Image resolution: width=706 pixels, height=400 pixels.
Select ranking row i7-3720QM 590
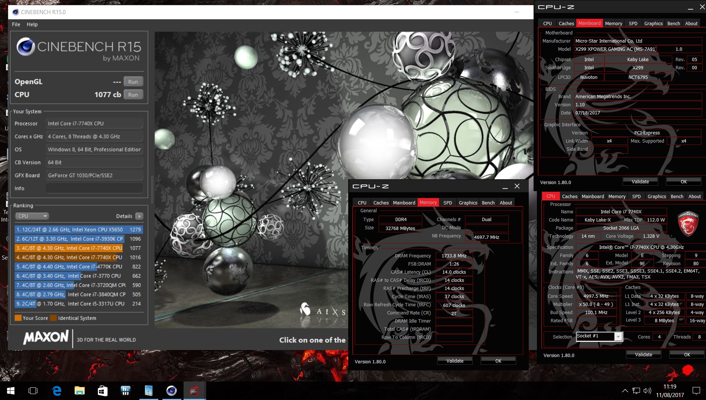pos(79,285)
